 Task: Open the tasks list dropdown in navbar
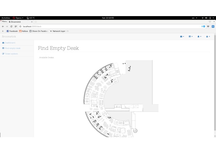point(191,37)
